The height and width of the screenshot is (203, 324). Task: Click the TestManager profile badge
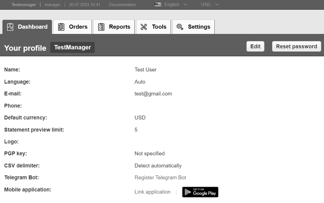tap(72, 47)
